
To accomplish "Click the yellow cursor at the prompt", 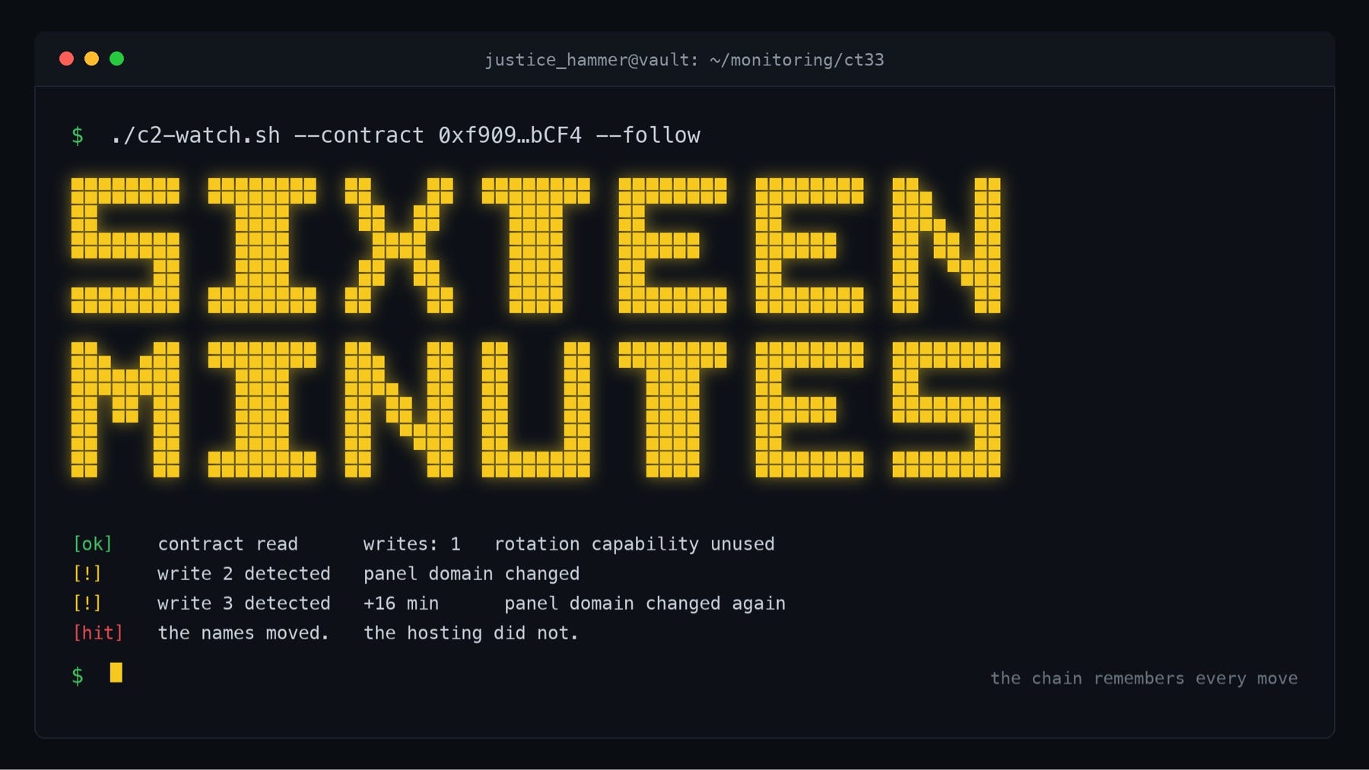I will [x=116, y=673].
